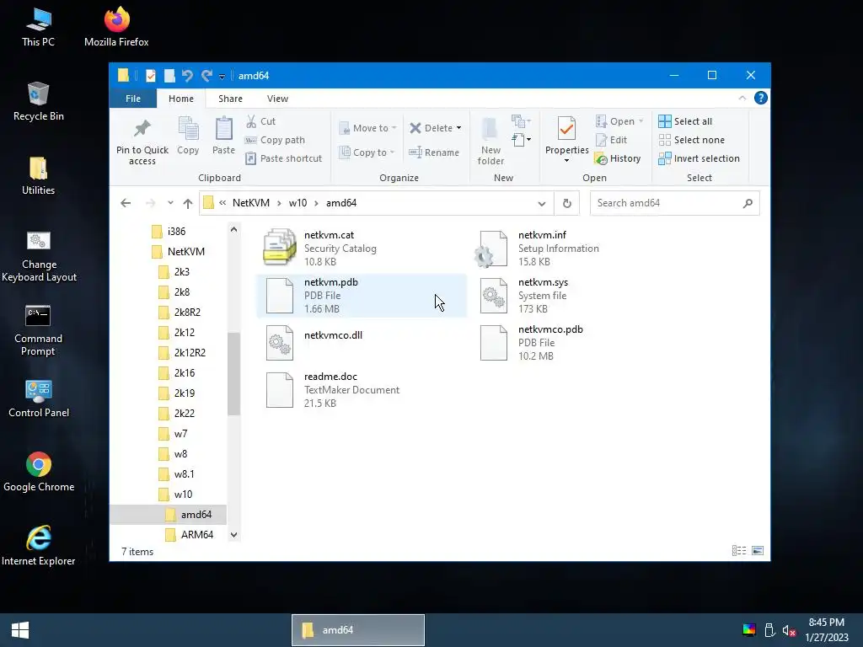
Task: Click Paste shortcut in ribbon
Action: click(283, 158)
